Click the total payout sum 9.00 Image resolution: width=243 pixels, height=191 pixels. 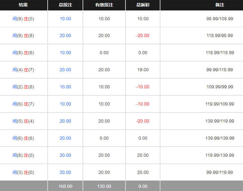point(143,186)
